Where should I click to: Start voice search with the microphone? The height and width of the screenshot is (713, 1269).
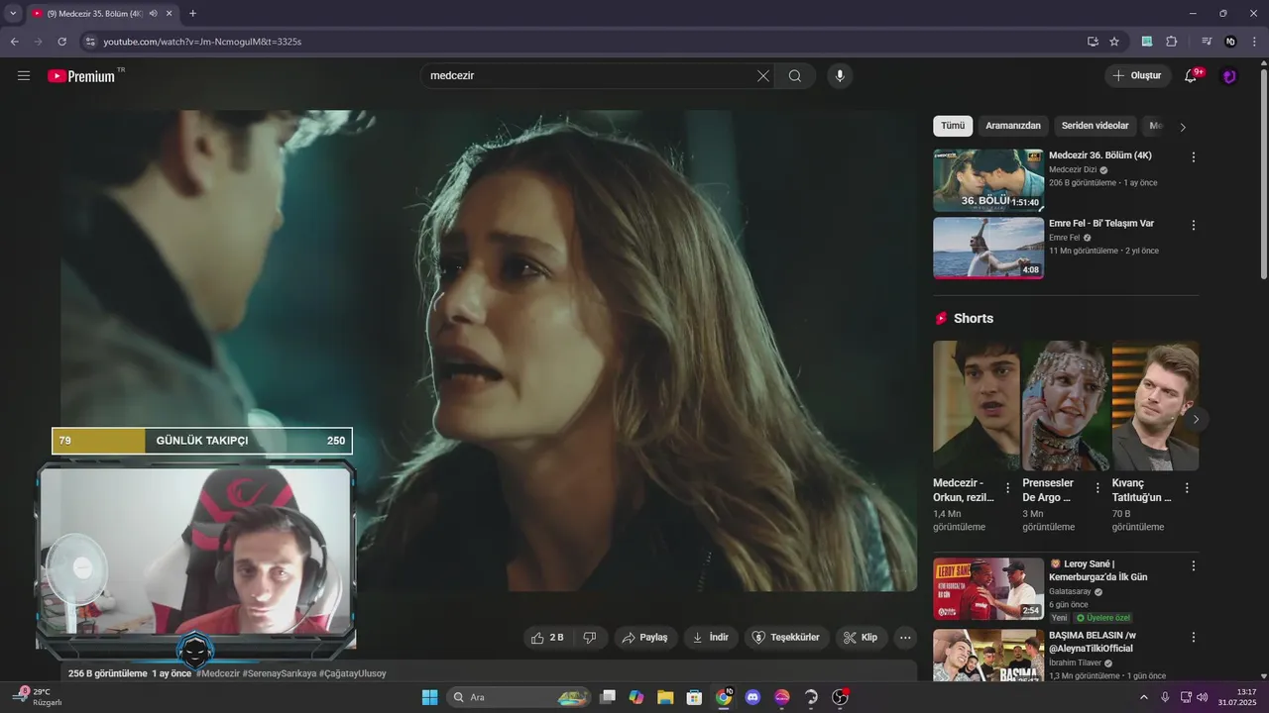tap(840, 76)
